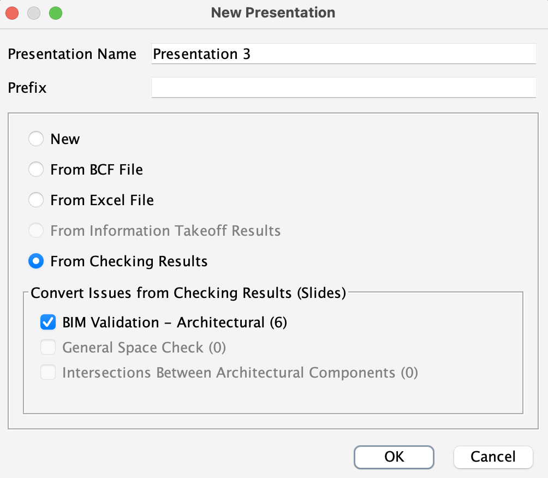Viewport: 548px width, 478px height.
Task: Select From Excel File radio button
Action: pyautogui.click(x=36, y=200)
